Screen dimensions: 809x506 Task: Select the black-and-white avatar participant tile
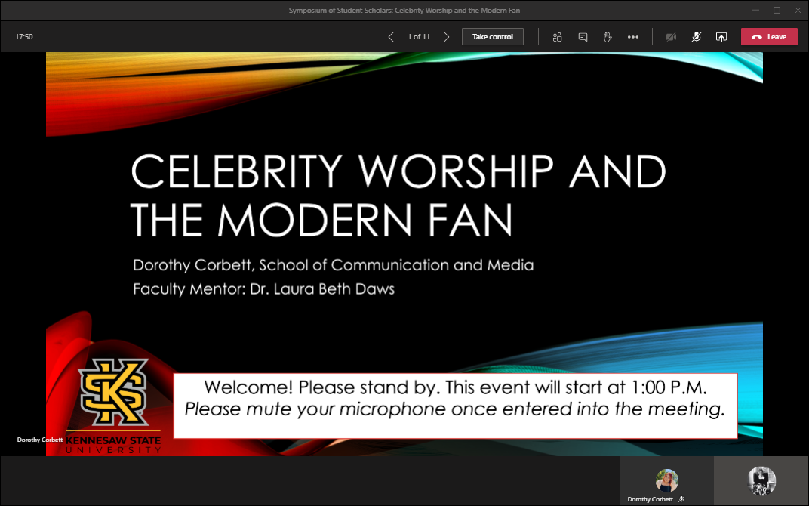coord(761,481)
